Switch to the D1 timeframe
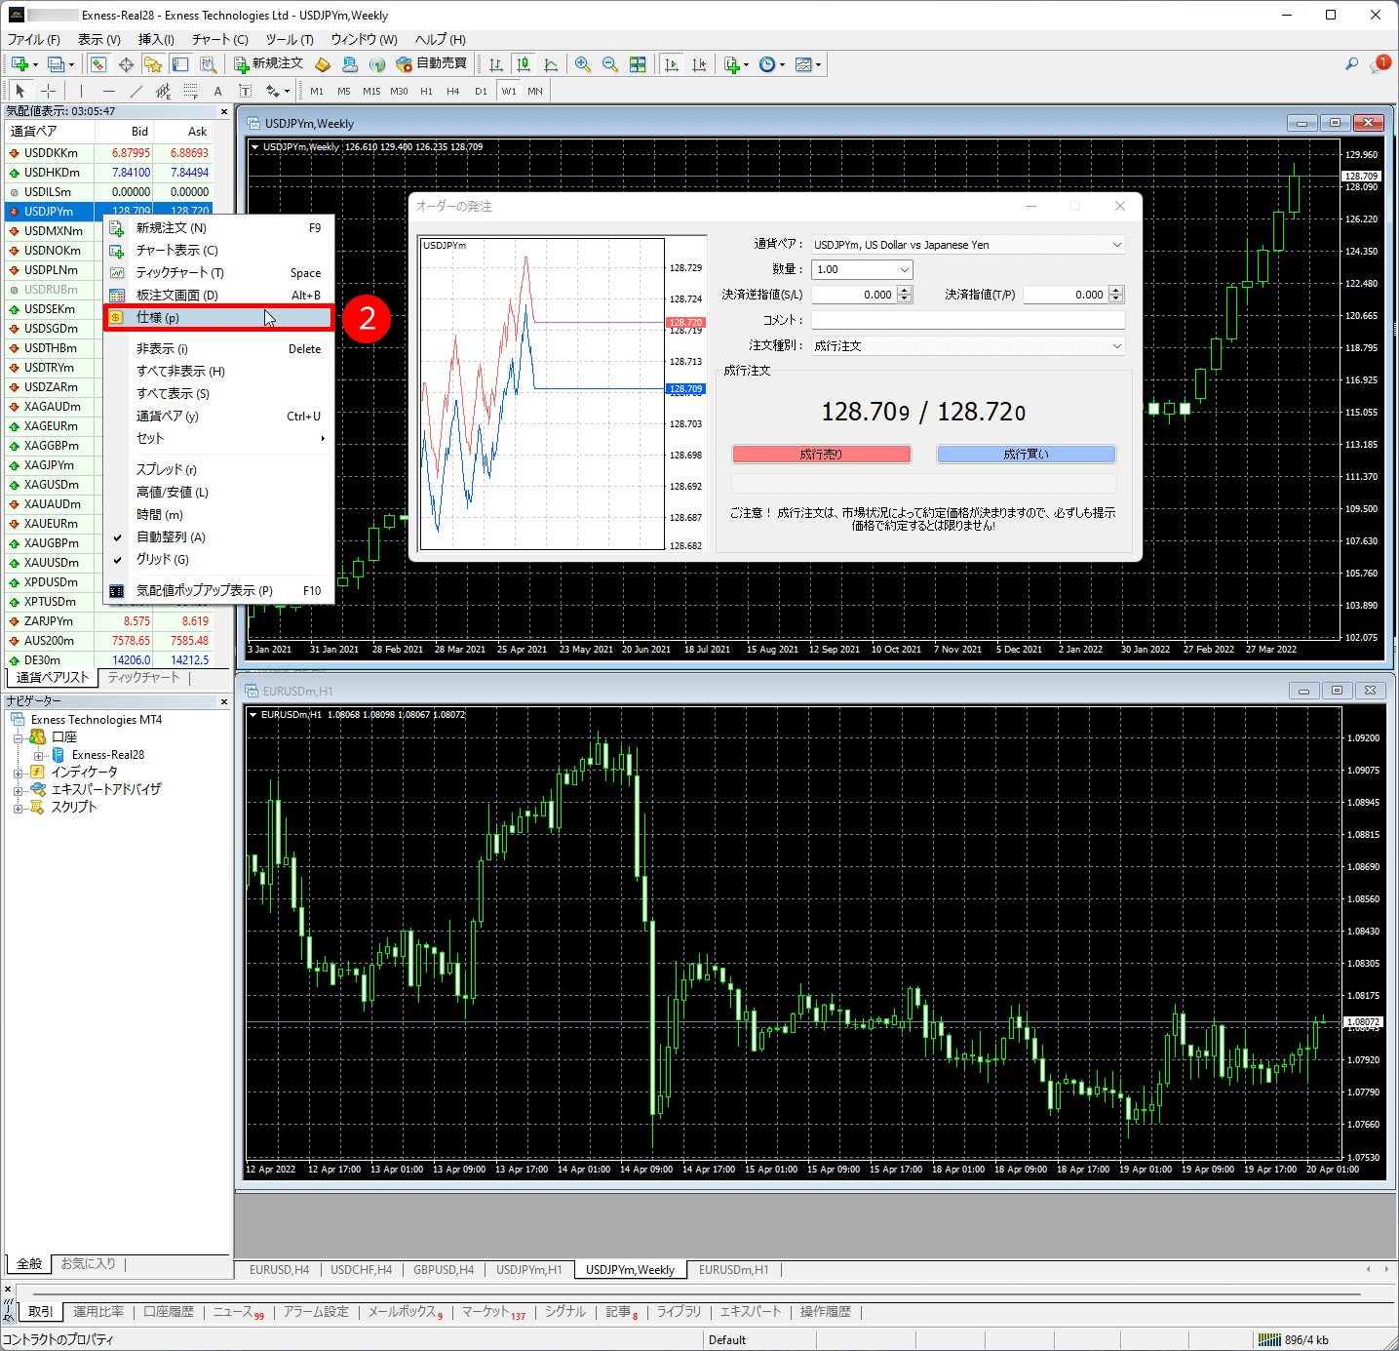Image resolution: width=1399 pixels, height=1351 pixels. [x=481, y=91]
